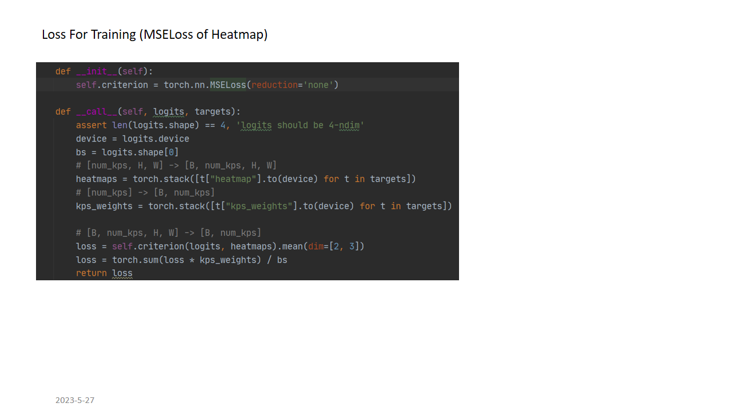
Task: Click the word 'assert' in the code
Action: (x=91, y=125)
